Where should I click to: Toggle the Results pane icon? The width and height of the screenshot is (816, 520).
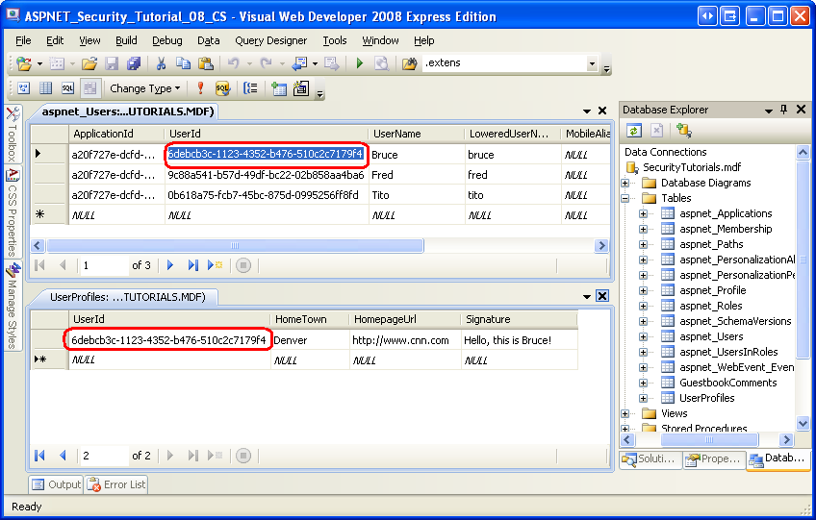point(89,88)
